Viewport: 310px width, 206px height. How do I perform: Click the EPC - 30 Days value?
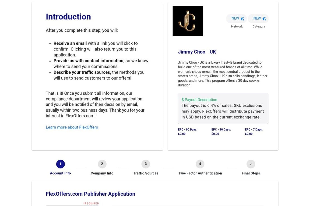(x=215, y=134)
